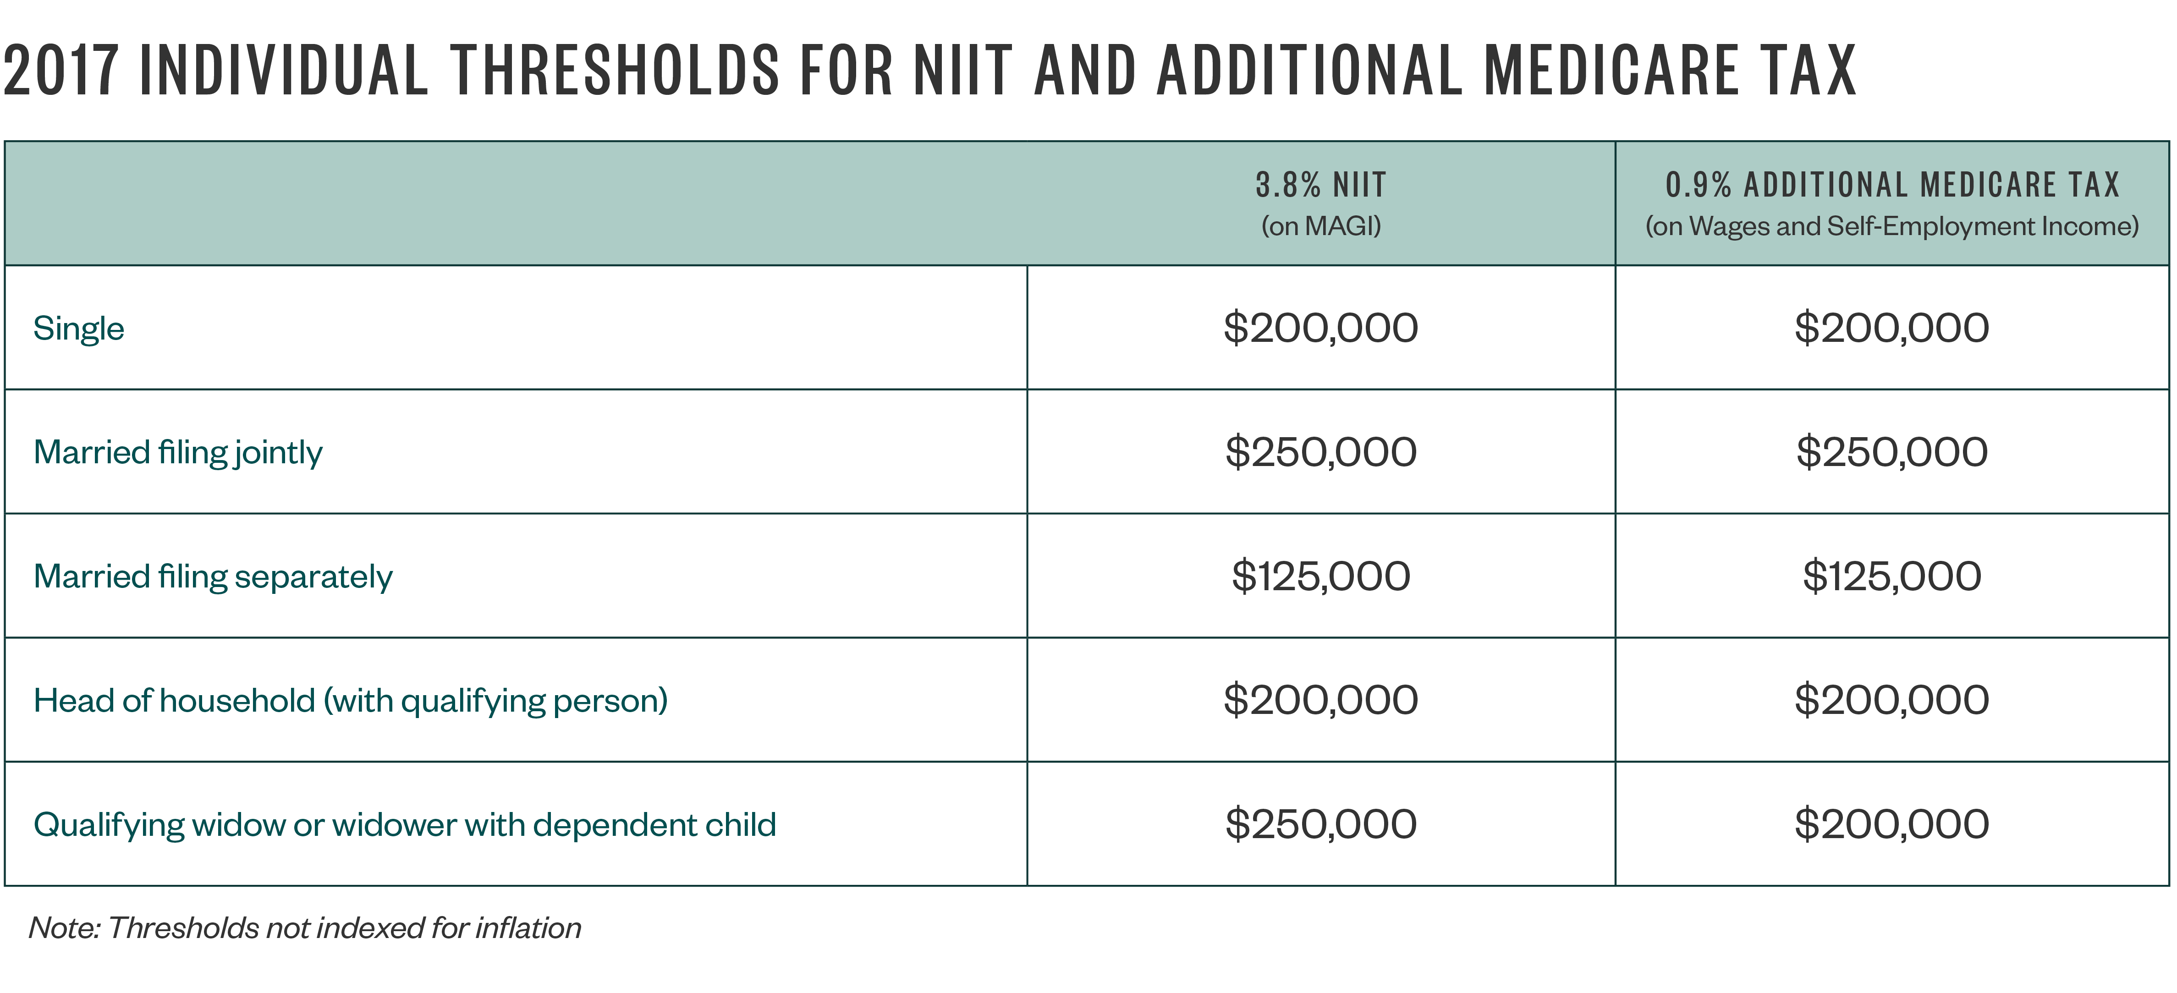The image size is (2177, 993).
Task: Select the Single row label
Action: coord(78,328)
